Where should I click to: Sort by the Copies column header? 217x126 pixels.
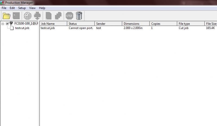(163, 24)
